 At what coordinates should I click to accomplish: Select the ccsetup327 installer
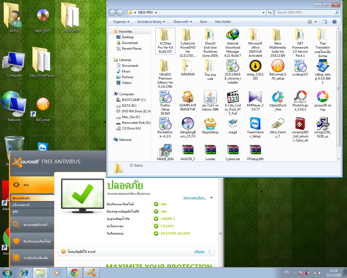[x=300, y=68]
